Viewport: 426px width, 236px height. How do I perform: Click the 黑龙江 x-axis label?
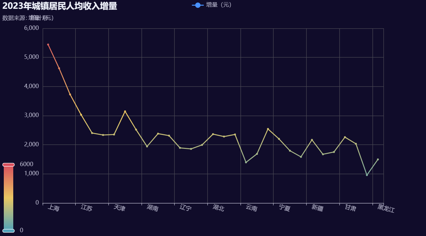click(x=386, y=209)
